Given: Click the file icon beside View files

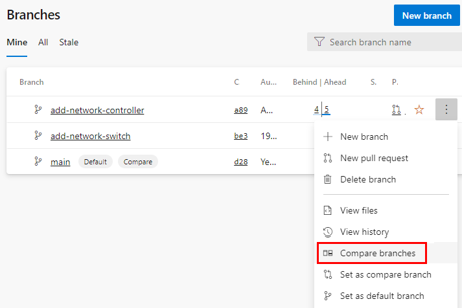Looking at the screenshot, I should pos(328,210).
